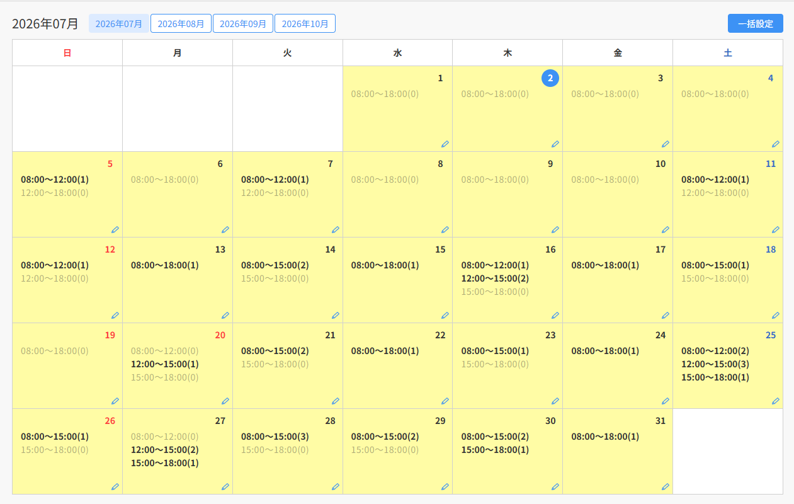The image size is (794, 504).
Task: Click the pencil icon on July 25
Action: click(776, 401)
